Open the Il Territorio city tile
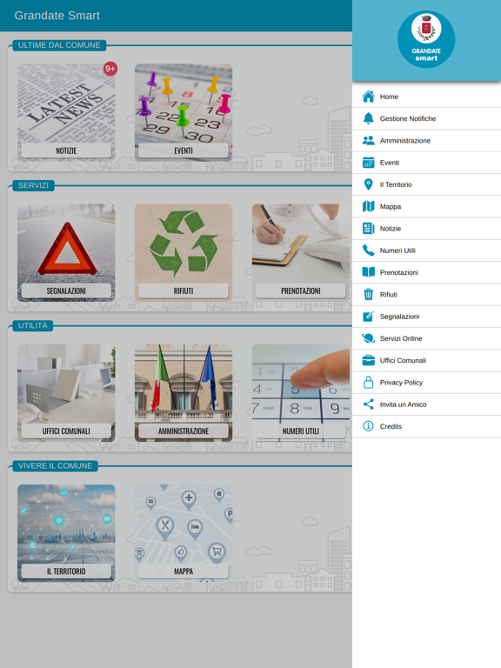This screenshot has height=668, width=501. coord(66,533)
